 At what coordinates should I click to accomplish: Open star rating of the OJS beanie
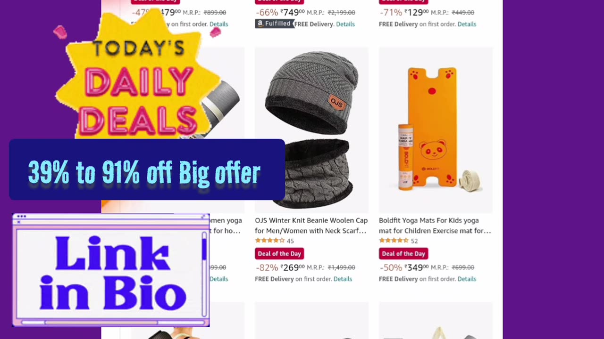(x=270, y=241)
